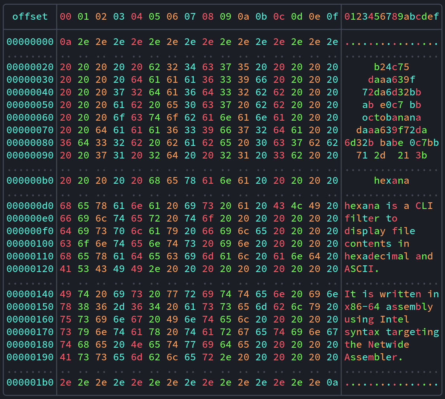The width and height of the screenshot is (445, 399).
Task: Select ASCII text "6d32b babe 0c7bb"
Action: pos(392,143)
